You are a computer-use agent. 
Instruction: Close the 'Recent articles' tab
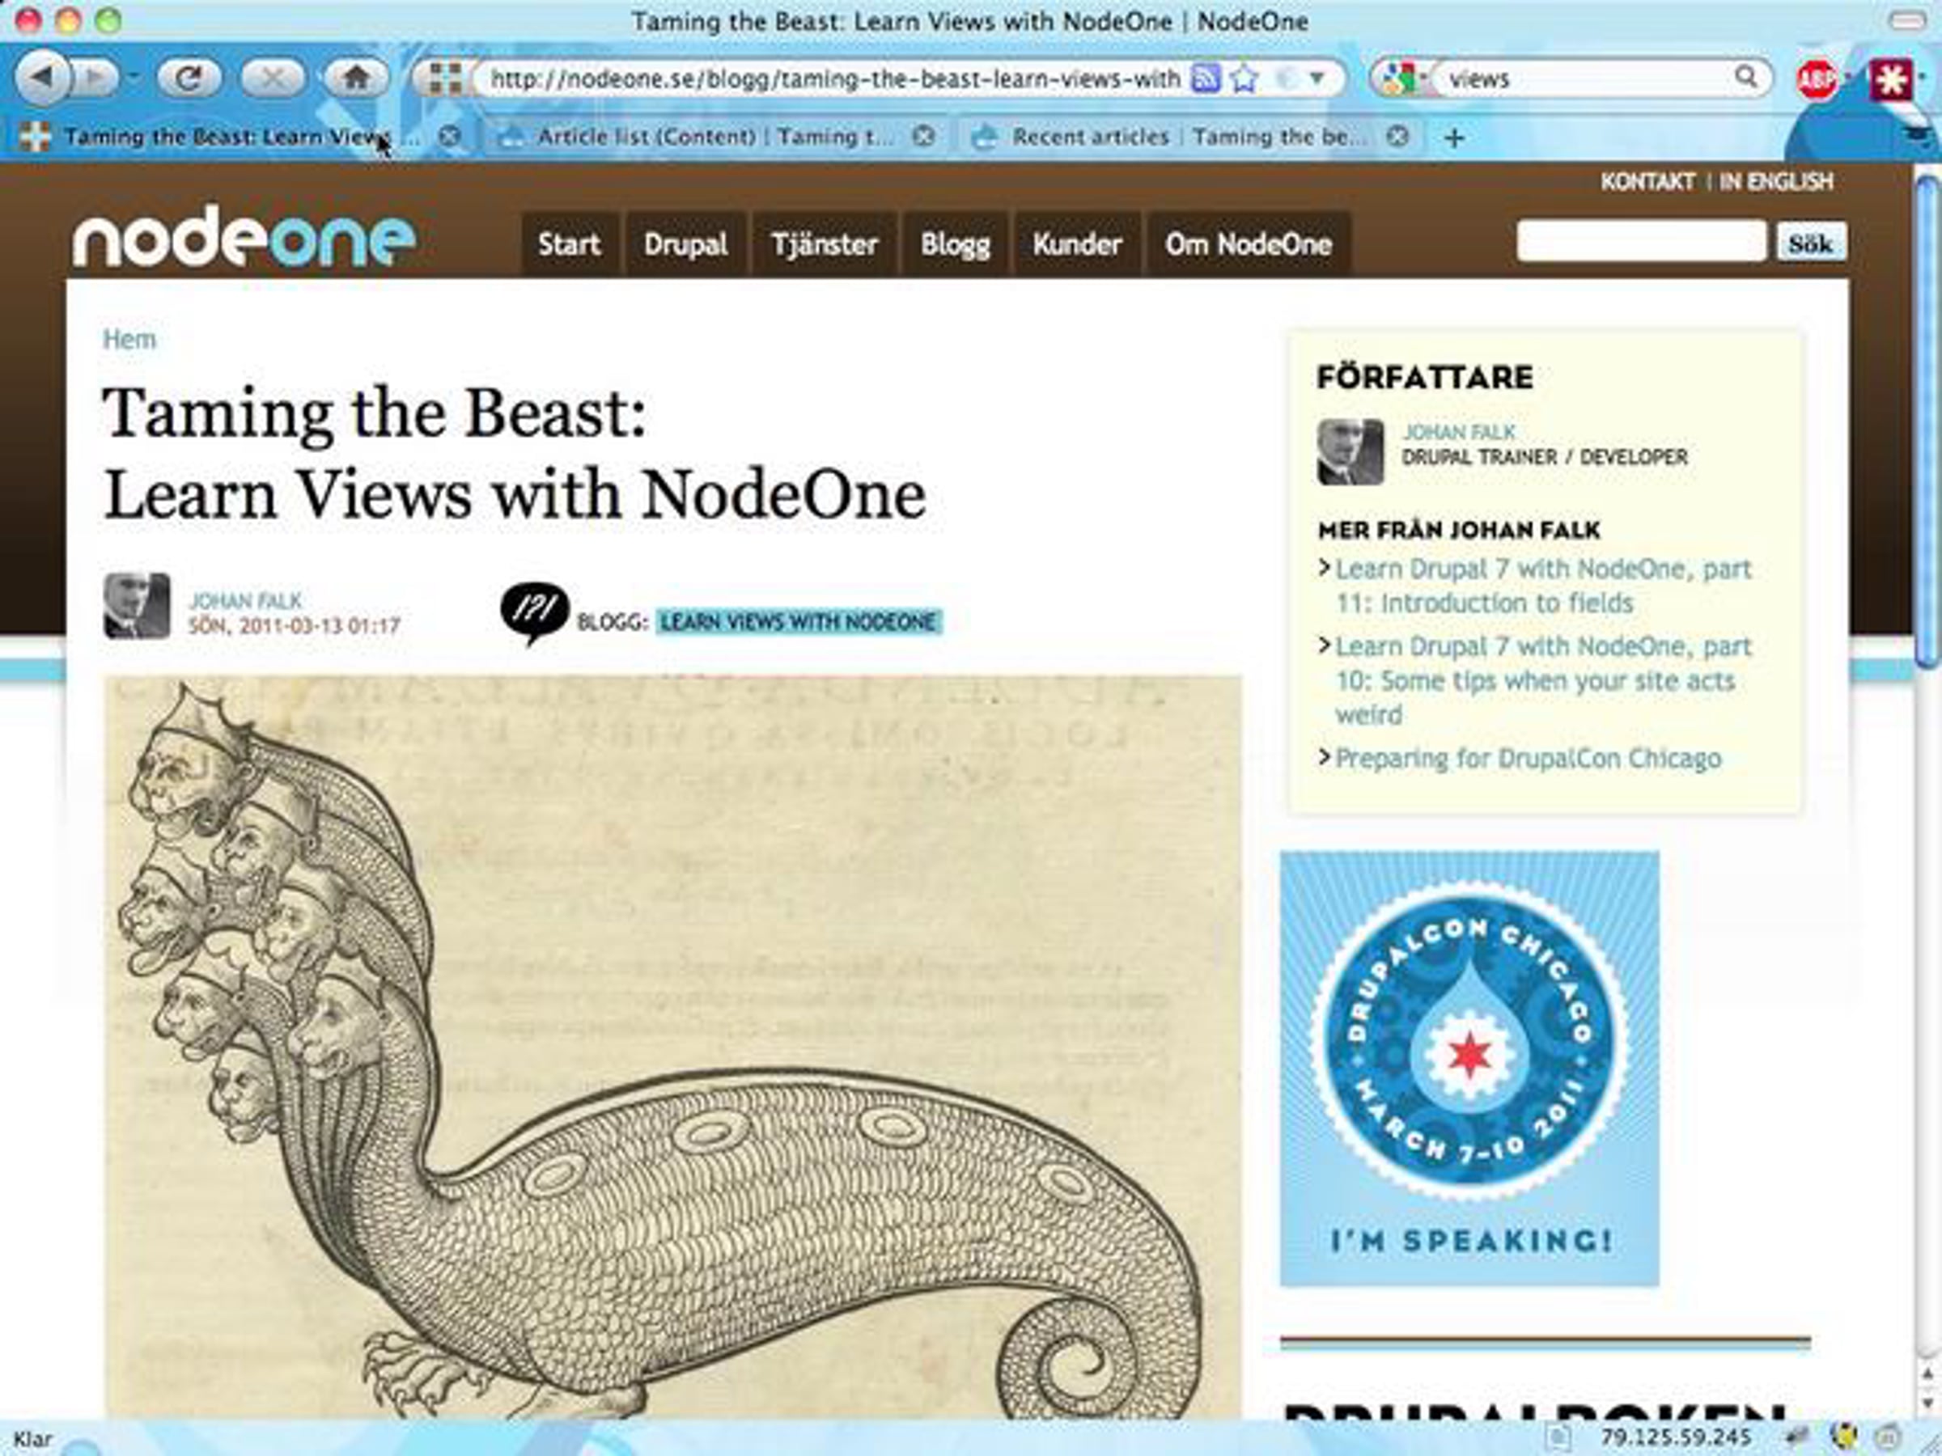coord(1397,137)
